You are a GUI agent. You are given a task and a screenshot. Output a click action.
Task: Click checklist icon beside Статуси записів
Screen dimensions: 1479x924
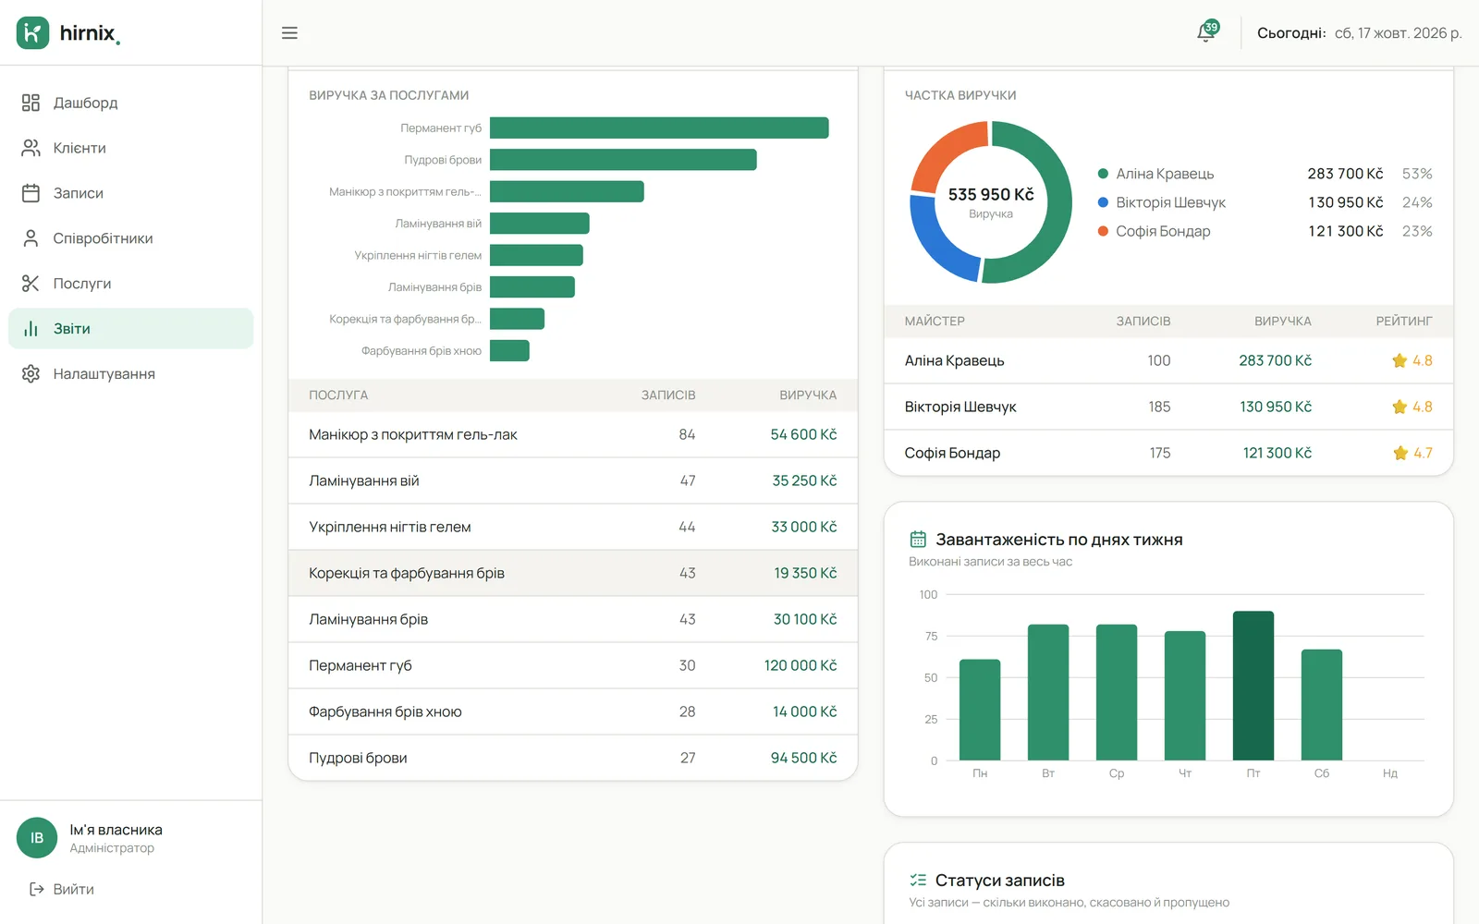pos(918,880)
